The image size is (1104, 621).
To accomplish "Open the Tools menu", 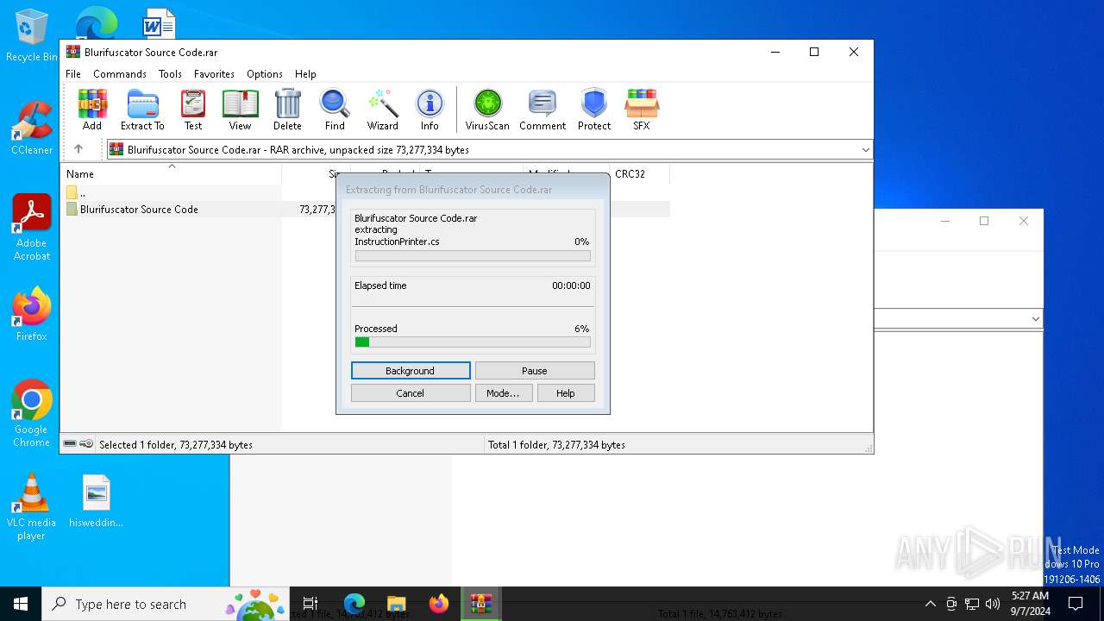I will (x=170, y=74).
